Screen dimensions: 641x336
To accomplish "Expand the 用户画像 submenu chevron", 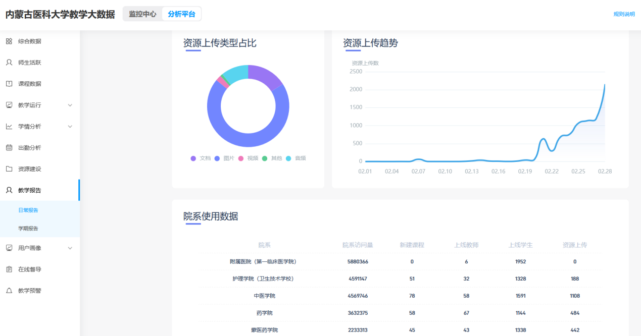I will pos(70,248).
